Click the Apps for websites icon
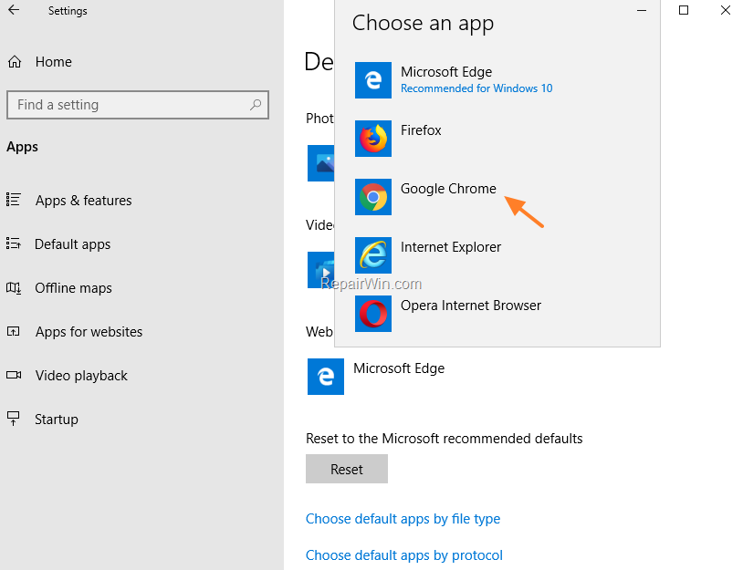This screenshot has height=570, width=743. pos(14,331)
